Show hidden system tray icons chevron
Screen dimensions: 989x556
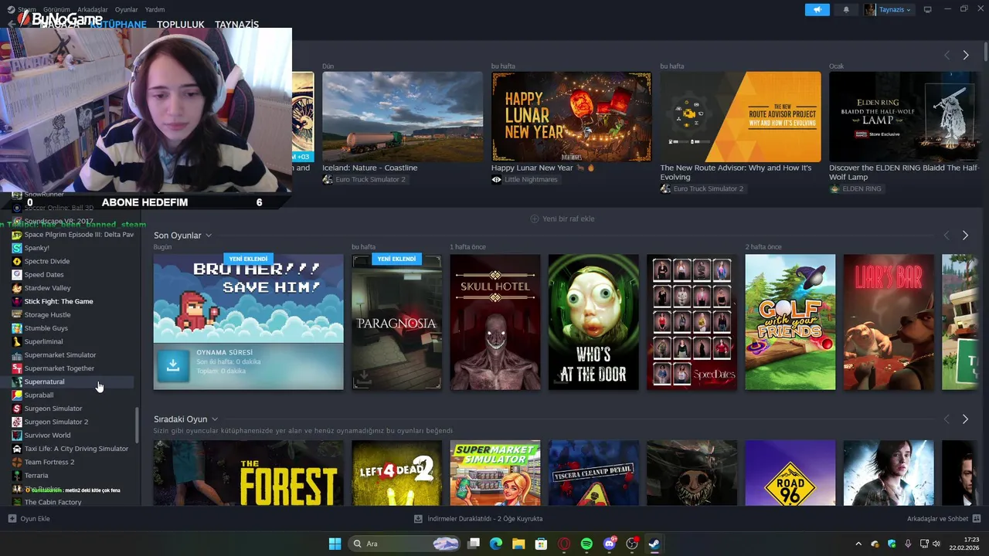coord(858,544)
